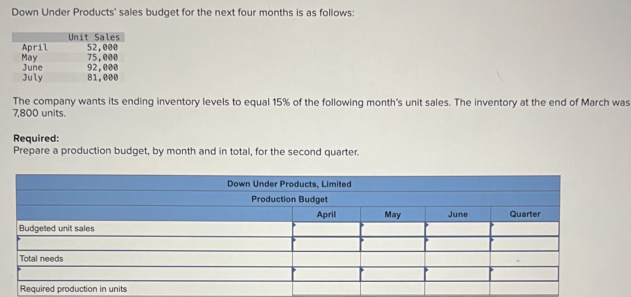Click the Quarter budgeted unit sales input cell
This screenshot has height=297, width=631.
point(525,229)
